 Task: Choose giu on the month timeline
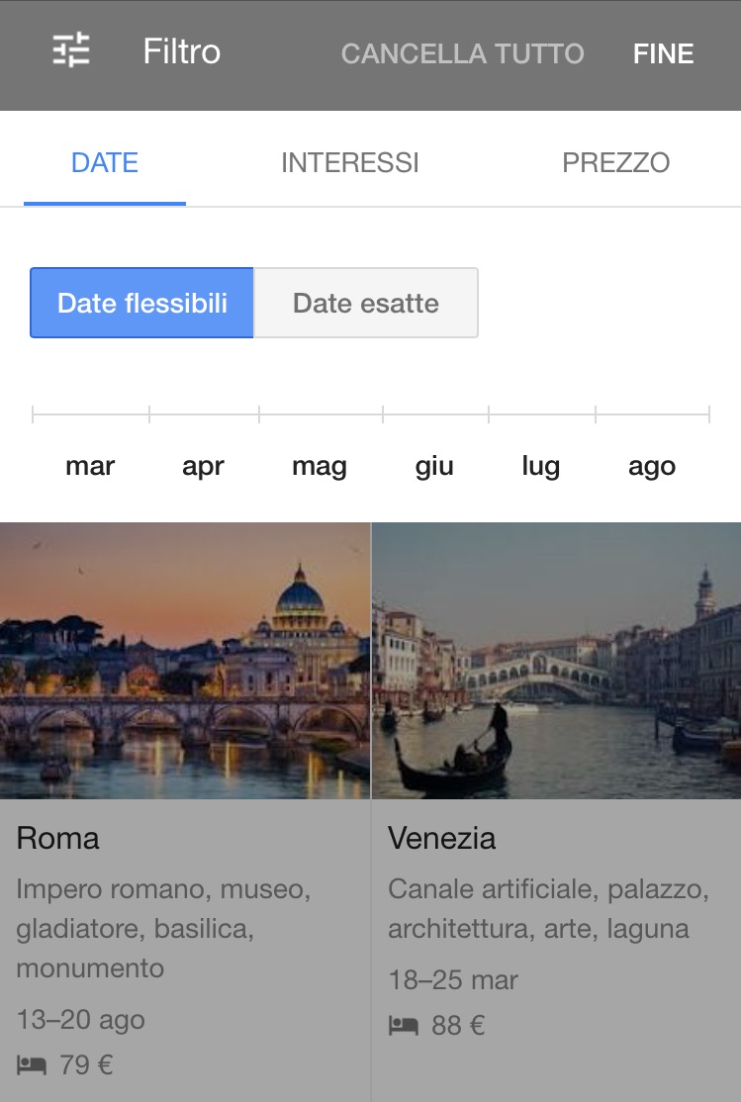(x=434, y=466)
